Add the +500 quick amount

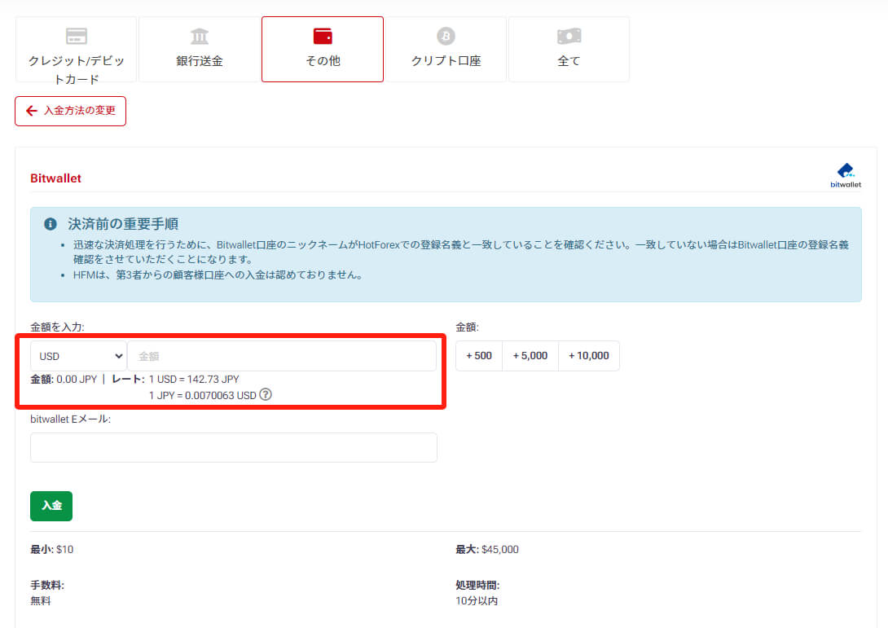[x=479, y=356]
